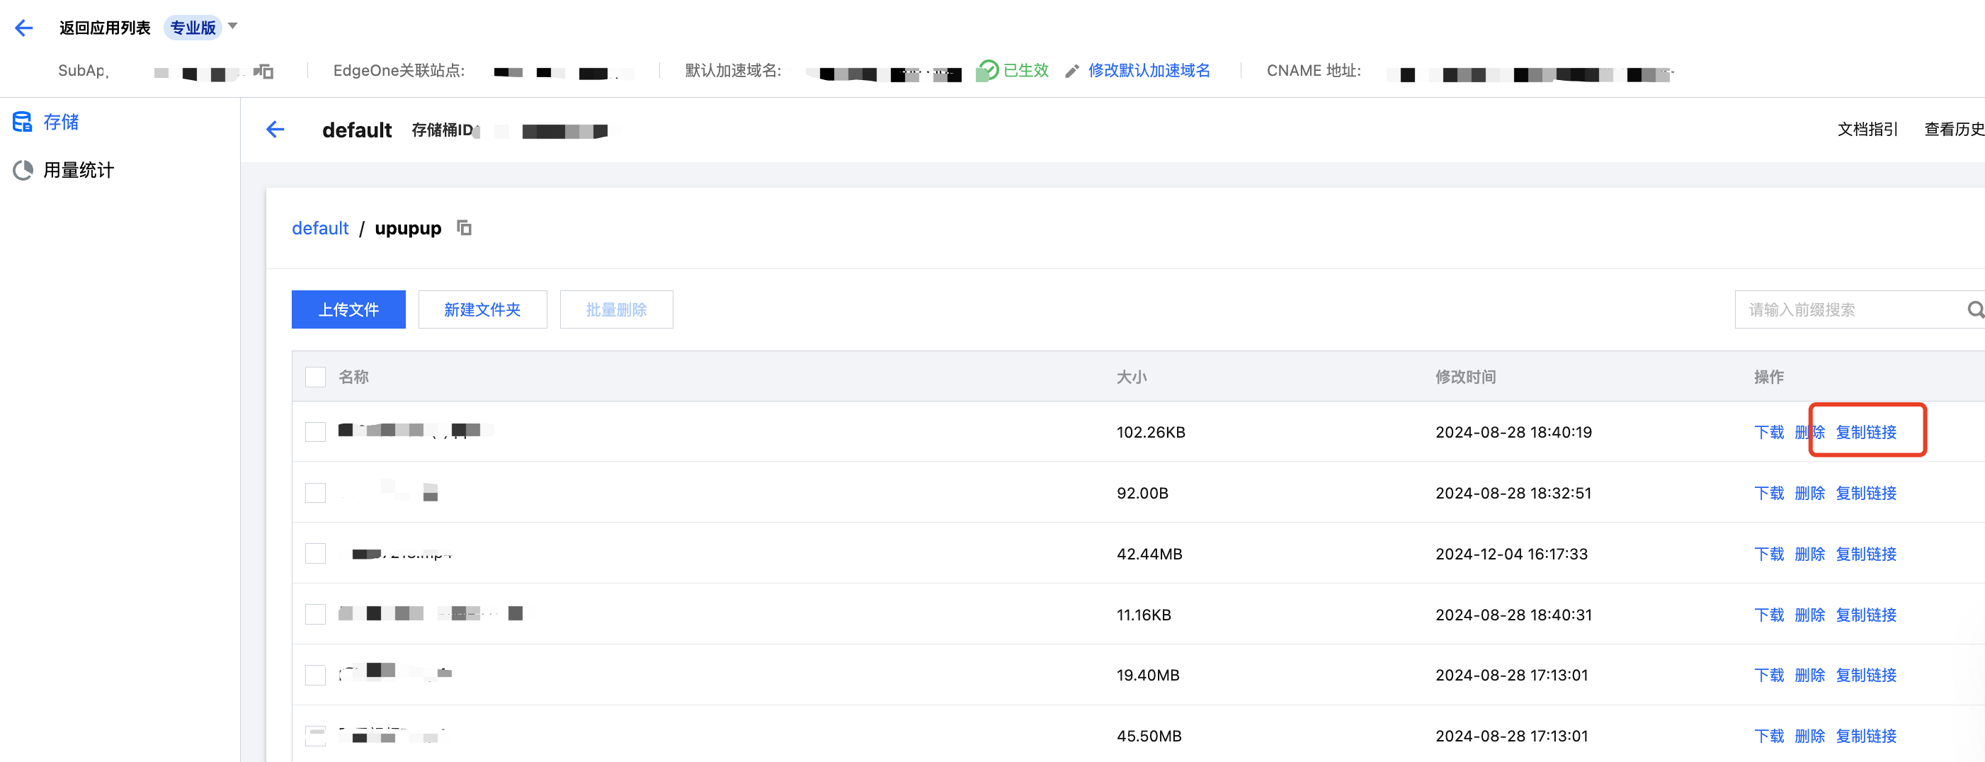This screenshot has width=1985, height=762.
Task: Expand the 专业版 version dropdown arrow
Action: click(x=233, y=26)
